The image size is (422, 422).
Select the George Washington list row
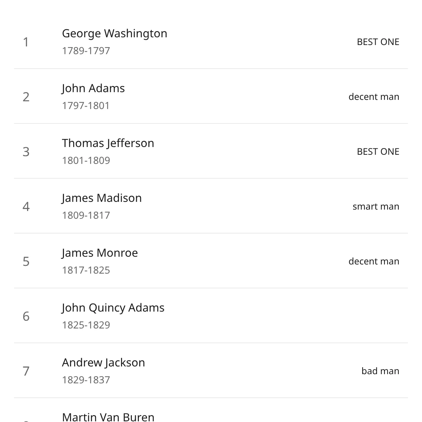[211, 41]
